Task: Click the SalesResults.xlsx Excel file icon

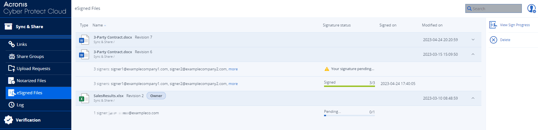Action: pos(84,98)
